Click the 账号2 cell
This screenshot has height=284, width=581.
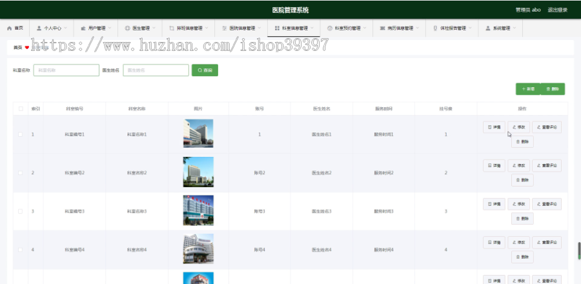coord(260,173)
